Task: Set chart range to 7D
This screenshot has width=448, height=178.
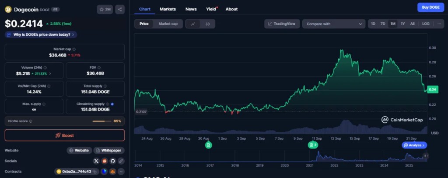Action: [x=383, y=24]
